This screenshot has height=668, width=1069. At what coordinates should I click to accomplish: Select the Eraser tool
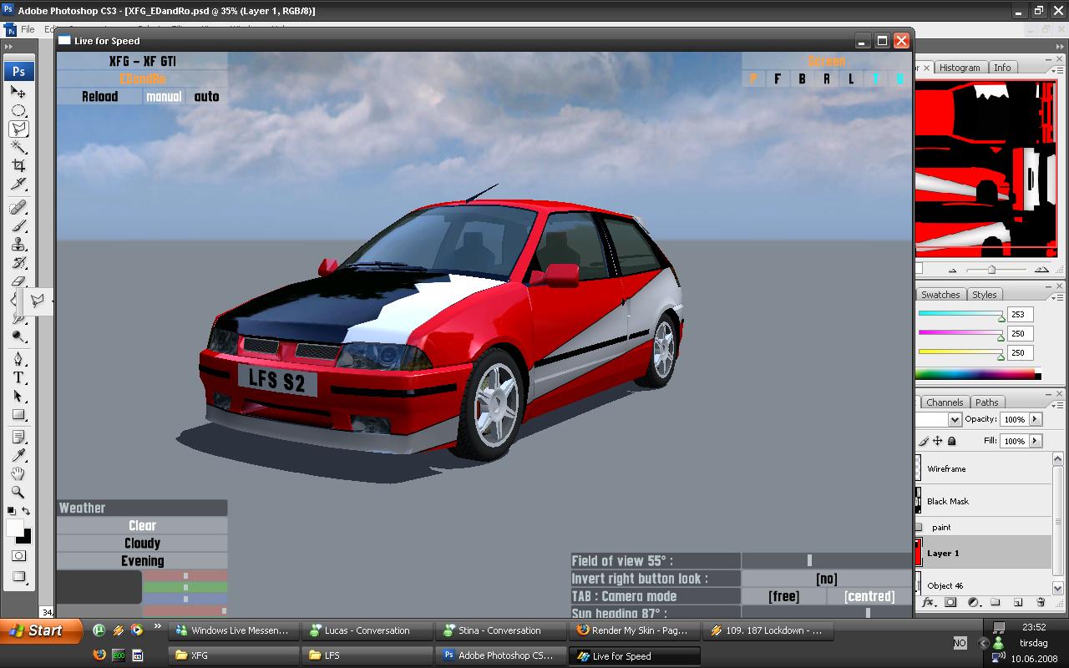click(18, 281)
